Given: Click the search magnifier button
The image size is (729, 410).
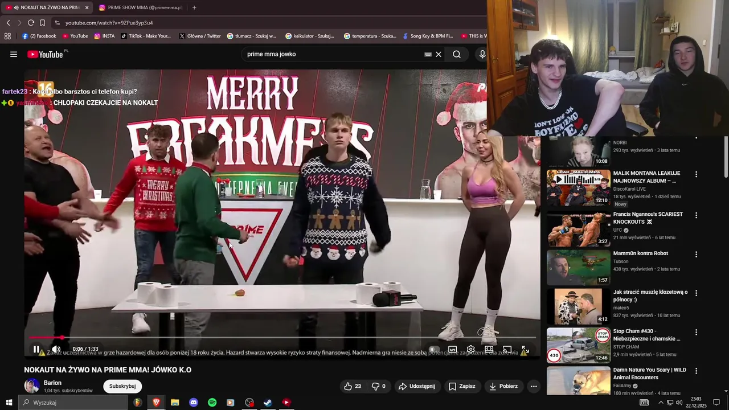Looking at the screenshot, I should point(457,54).
